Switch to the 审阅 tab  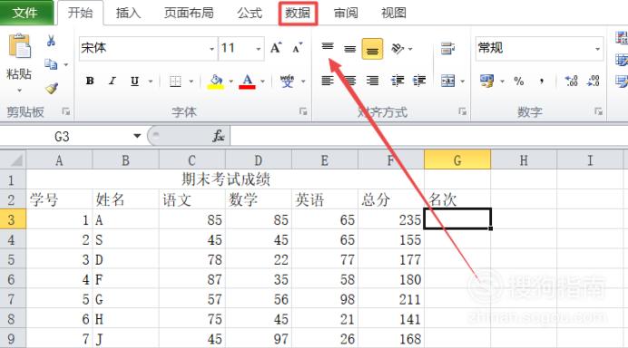click(346, 13)
